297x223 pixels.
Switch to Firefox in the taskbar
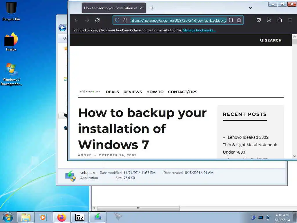tap(61, 217)
